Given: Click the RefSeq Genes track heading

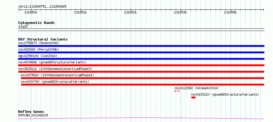Looking at the screenshot, I should click(x=31, y=112).
